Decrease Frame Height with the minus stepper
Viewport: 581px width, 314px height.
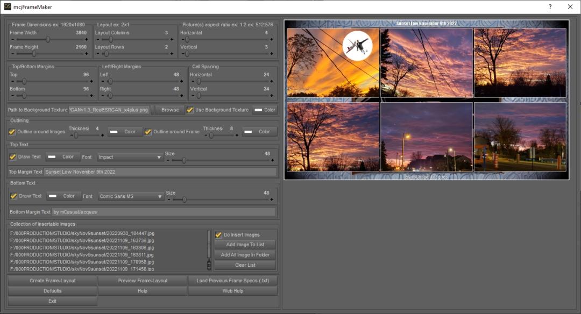(12, 54)
